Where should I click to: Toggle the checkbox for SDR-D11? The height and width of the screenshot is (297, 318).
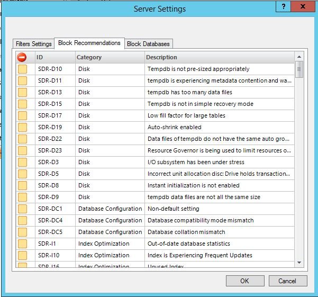tap(22, 80)
